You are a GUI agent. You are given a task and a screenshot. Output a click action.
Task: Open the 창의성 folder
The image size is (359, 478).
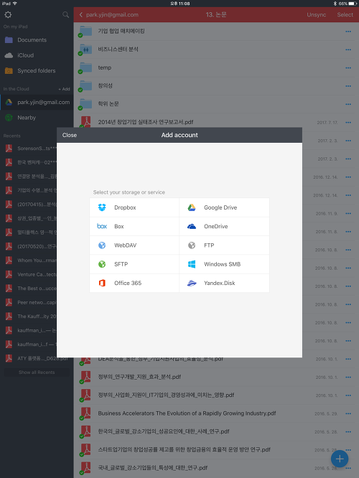(x=216, y=86)
